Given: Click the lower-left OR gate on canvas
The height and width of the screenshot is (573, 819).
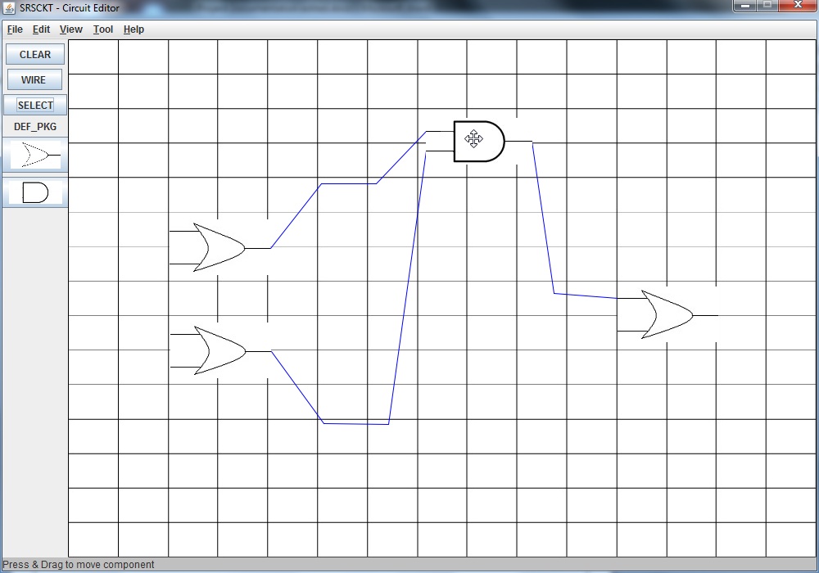Looking at the screenshot, I should [x=219, y=350].
